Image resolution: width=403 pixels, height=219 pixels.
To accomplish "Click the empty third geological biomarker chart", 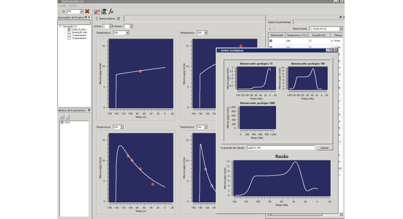I will pyautogui.click(x=258, y=118).
